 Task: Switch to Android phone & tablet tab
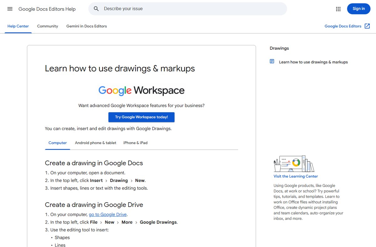(96, 143)
